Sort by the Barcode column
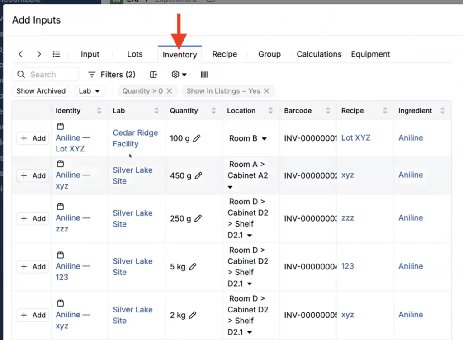 tap(328, 111)
